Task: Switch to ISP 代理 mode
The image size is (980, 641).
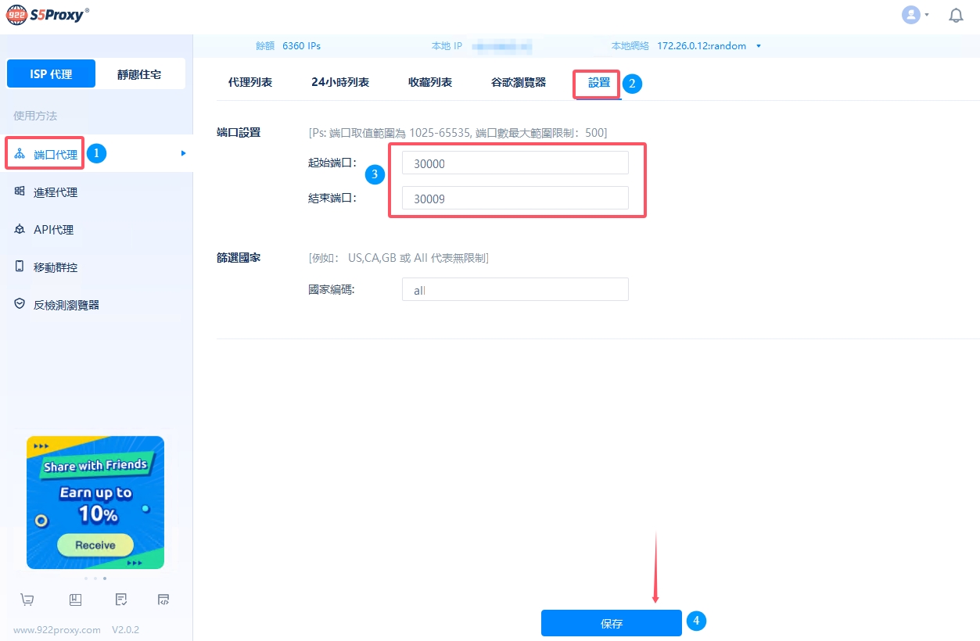Action: 51,74
